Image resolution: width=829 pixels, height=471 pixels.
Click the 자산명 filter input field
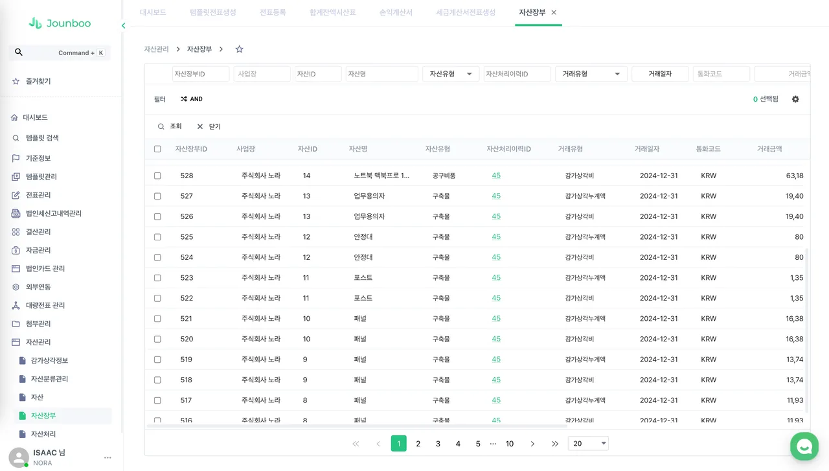click(382, 74)
